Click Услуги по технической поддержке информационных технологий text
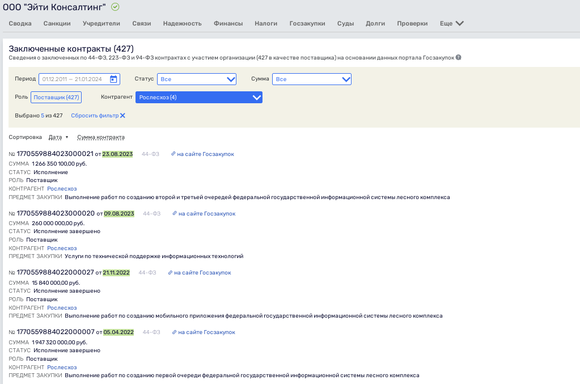Viewport: 580px width, 384px height. point(154,256)
